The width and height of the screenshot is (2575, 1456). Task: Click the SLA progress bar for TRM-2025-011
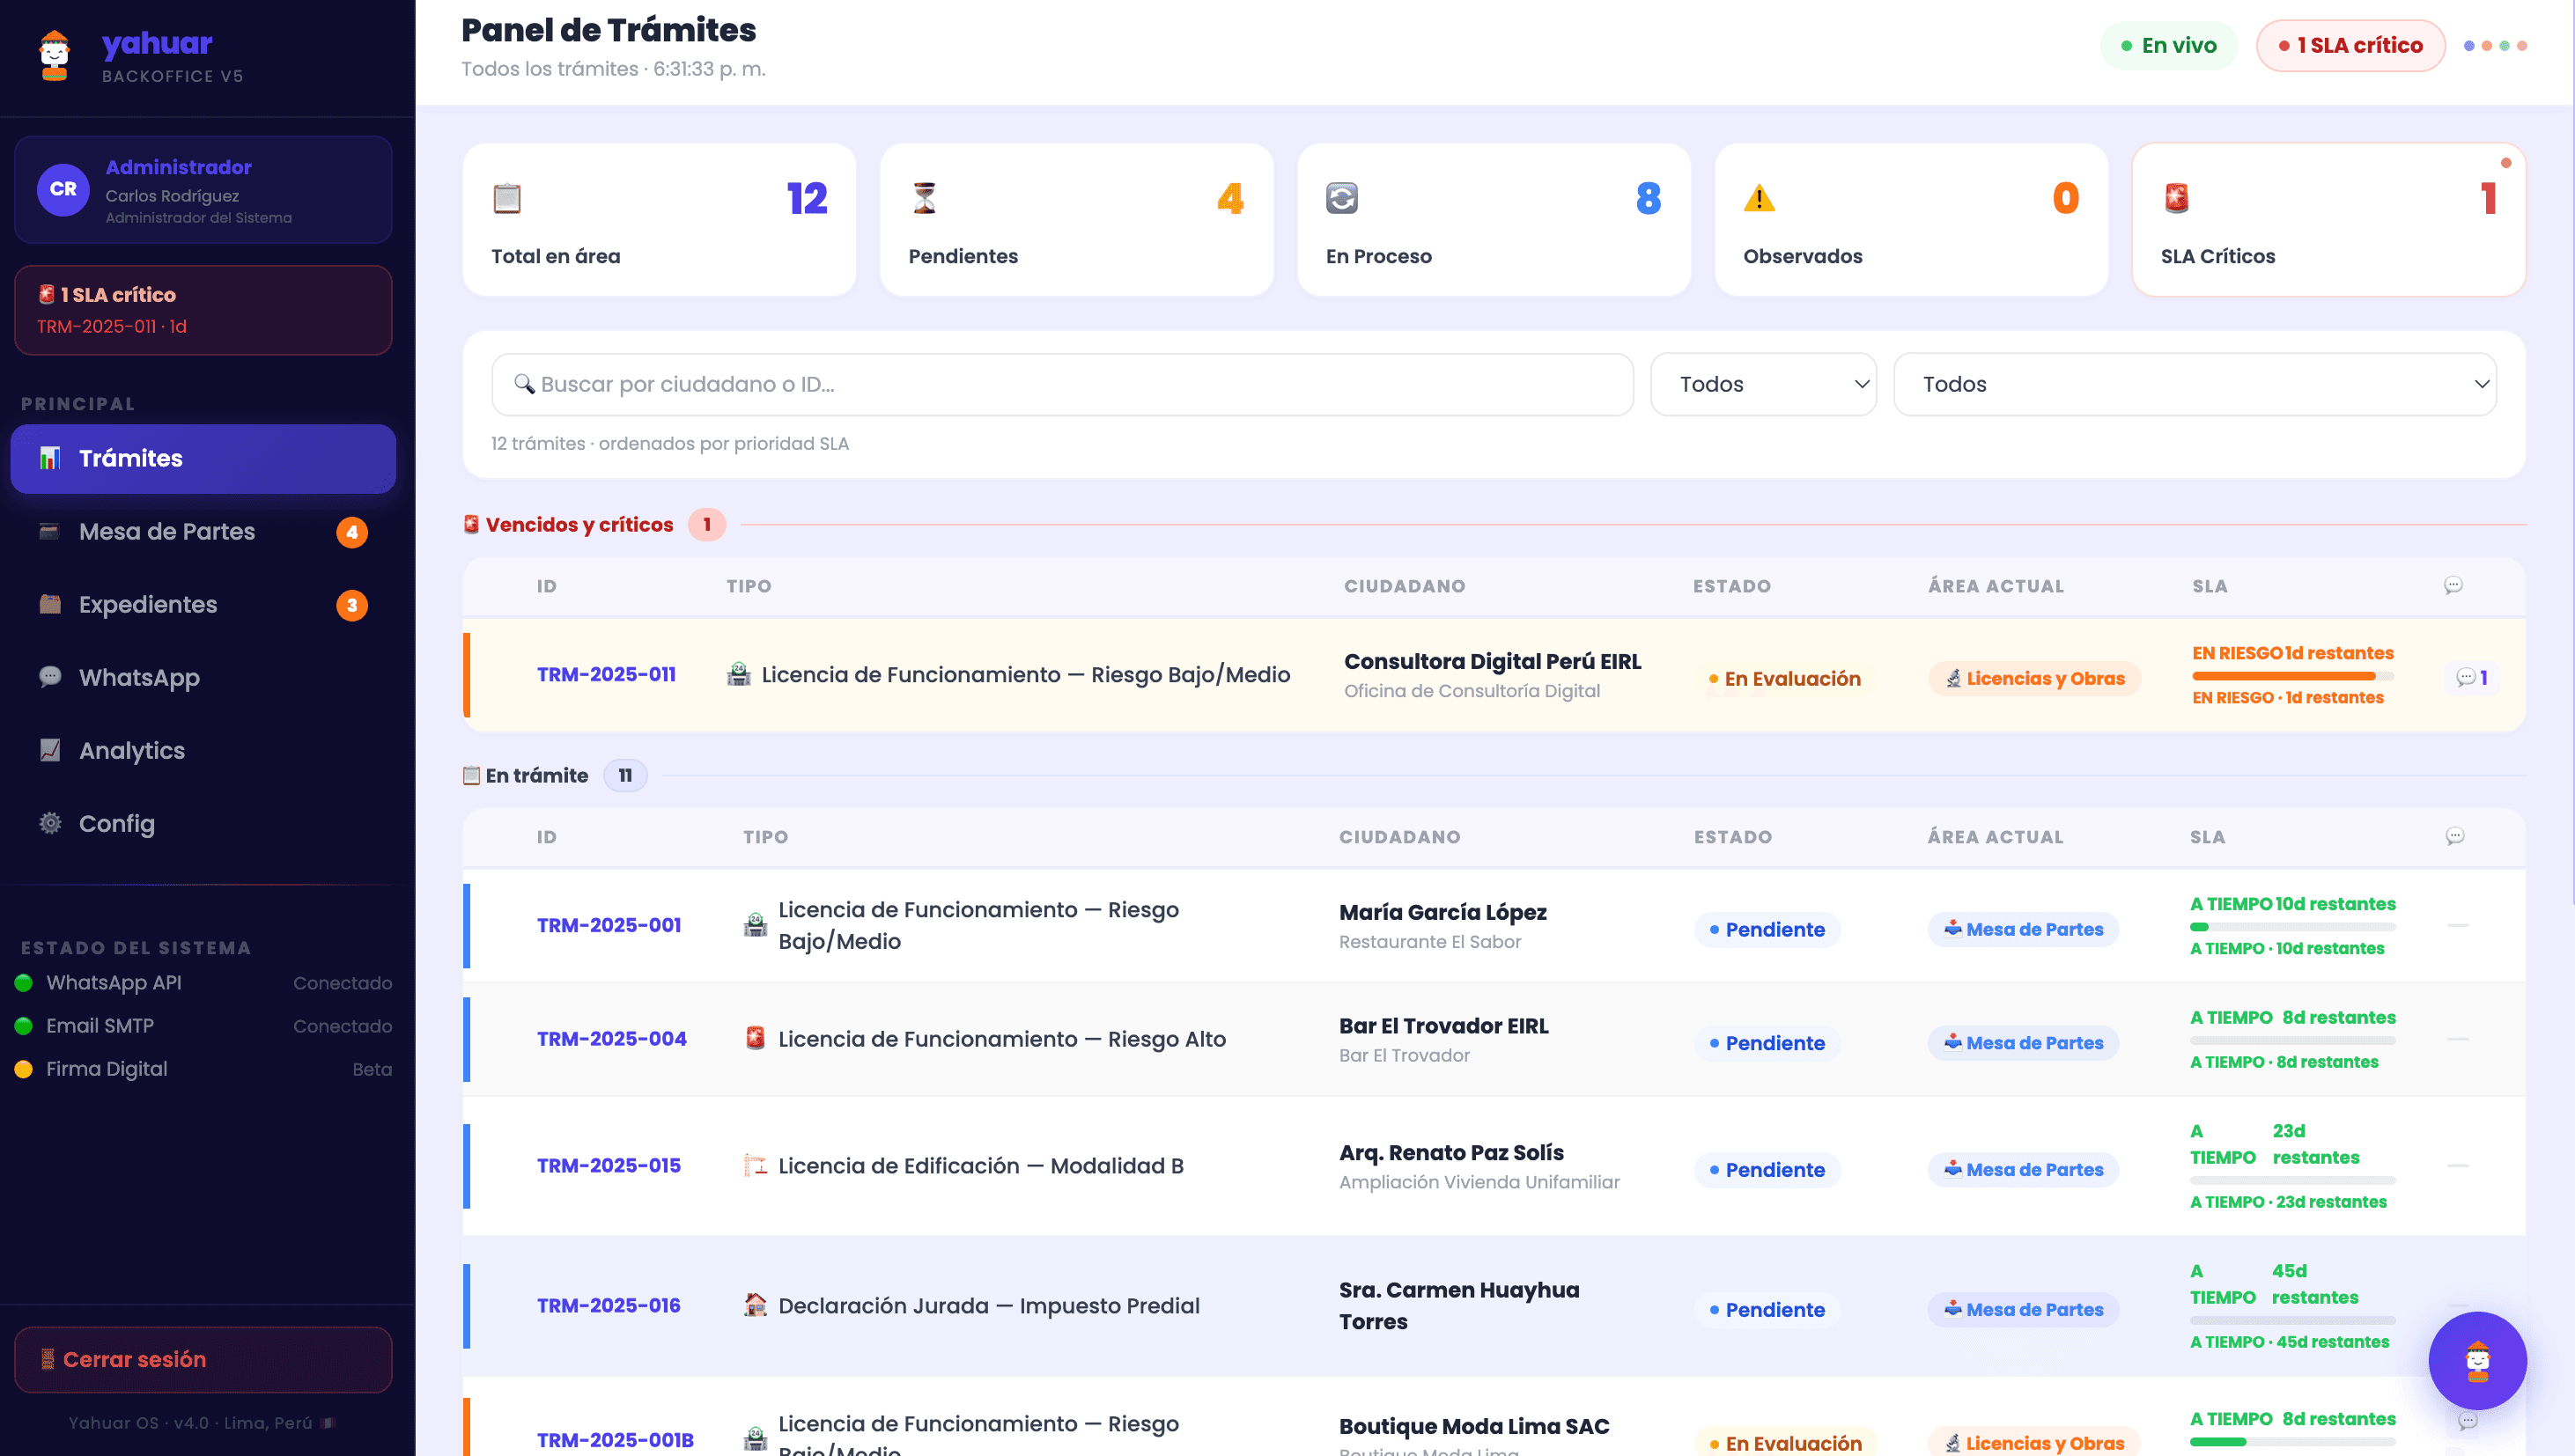click(x=2293, y=677)
